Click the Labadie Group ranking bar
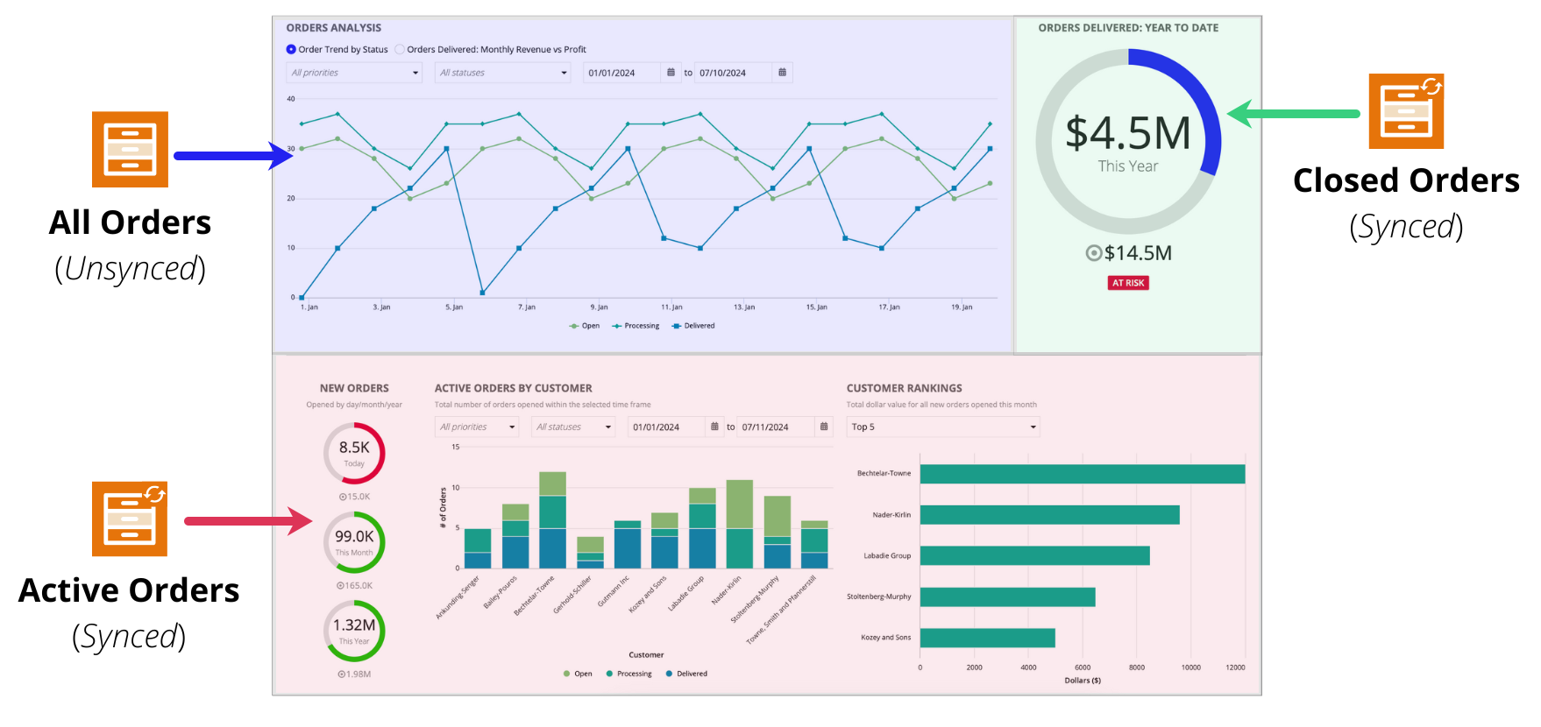The height and width of the screenshot is (727, 1541). click(1034, 555)
